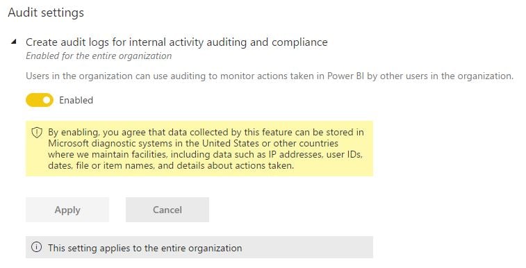Click the 'By enabling, you agree' notice line
This screenshot has height=268, width=526.
206,132
